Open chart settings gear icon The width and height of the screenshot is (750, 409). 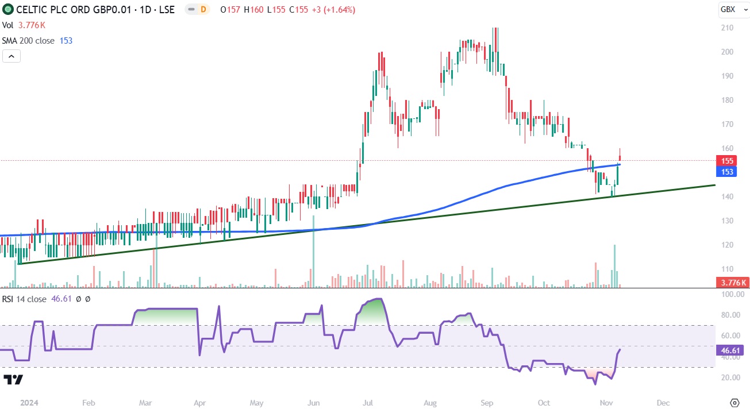click(734, 402)
